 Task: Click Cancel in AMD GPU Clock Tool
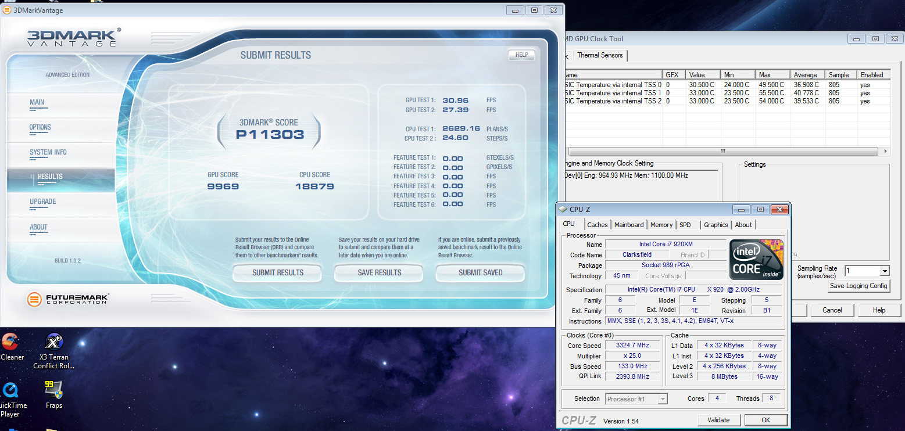(x=832, y=310)
